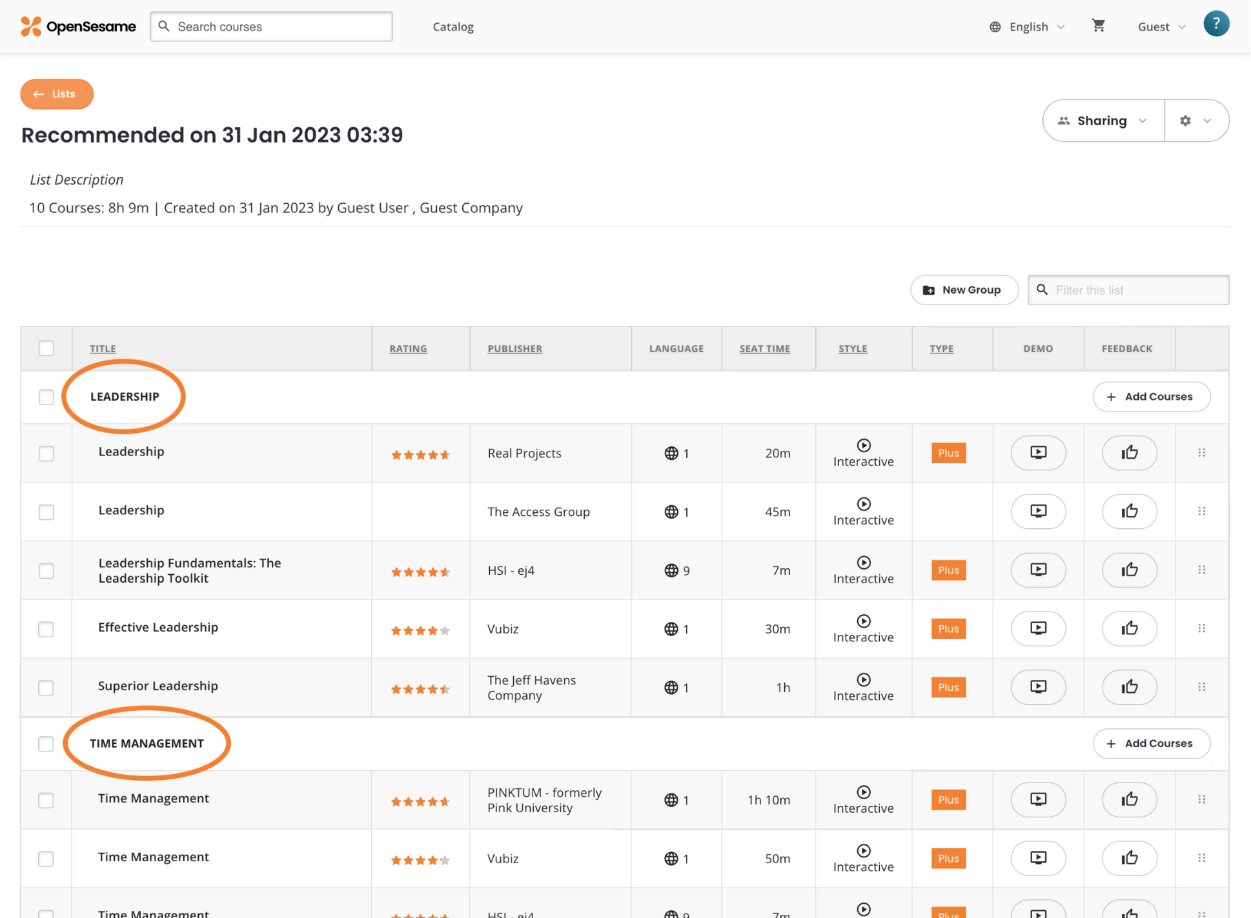Click drag handle of Superior Leadership row
This screenshot has height=918, width=1251.
pyautogui.click(x=1201, y=687)
